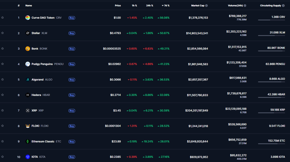Click Ethereum Classic 24h change 19.24%
290x162 pixels.
pos(147,141)
